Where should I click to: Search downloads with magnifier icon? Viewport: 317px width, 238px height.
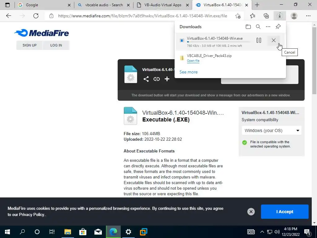pyautogui.click(x=258, y=27)
